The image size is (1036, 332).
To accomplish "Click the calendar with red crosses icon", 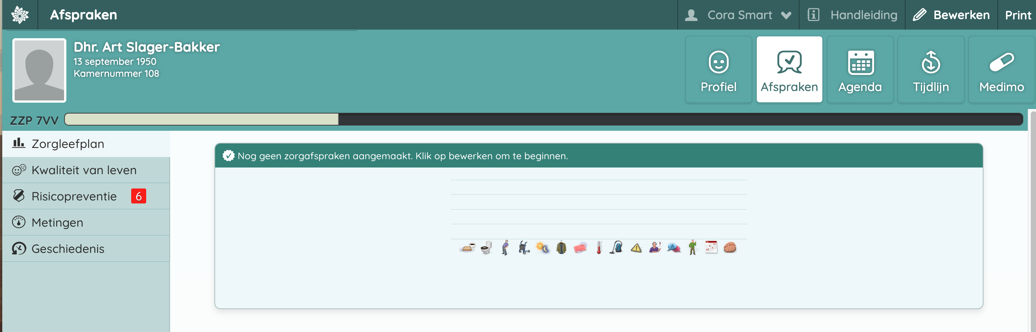I will pos(711,248).
